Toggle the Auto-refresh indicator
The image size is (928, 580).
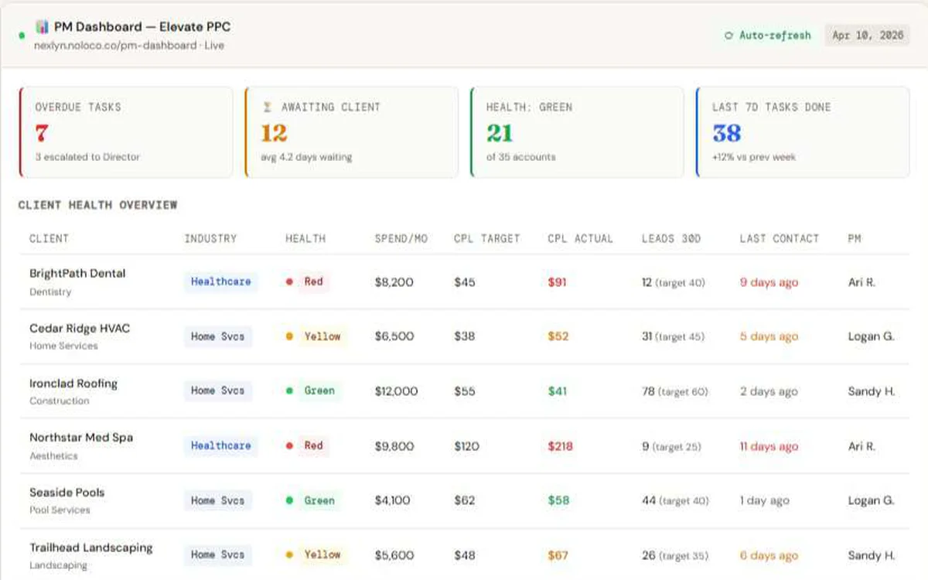(767, 36)
